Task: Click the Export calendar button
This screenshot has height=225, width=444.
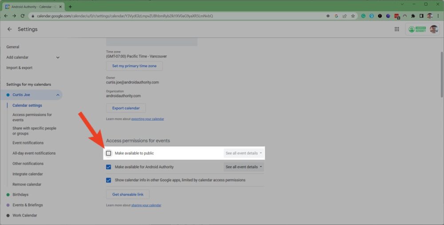Action: [x=126, y=108]
